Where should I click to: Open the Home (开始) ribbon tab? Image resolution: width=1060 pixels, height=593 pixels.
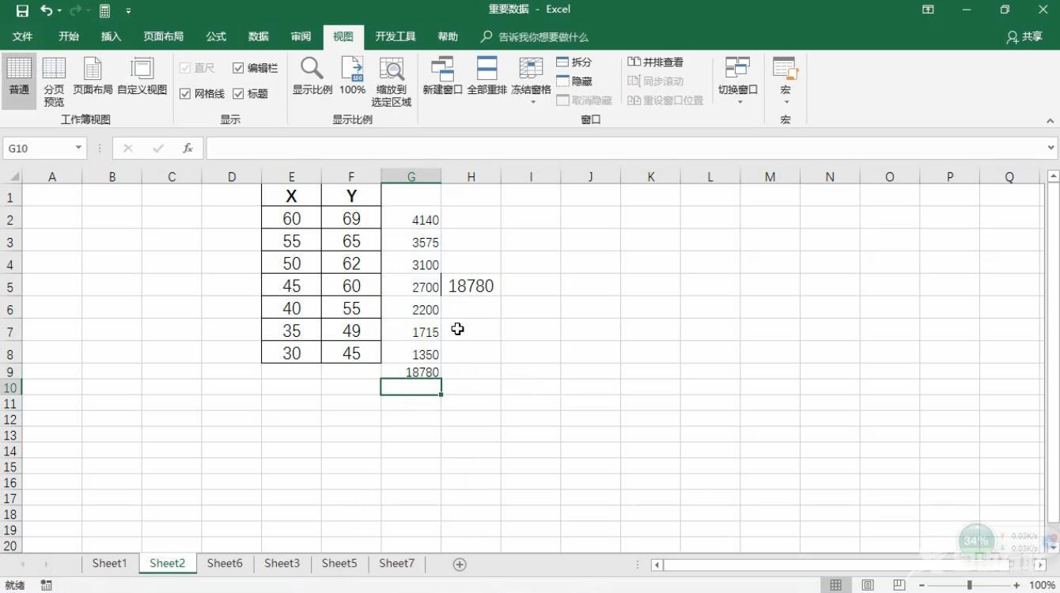(69, 36)
